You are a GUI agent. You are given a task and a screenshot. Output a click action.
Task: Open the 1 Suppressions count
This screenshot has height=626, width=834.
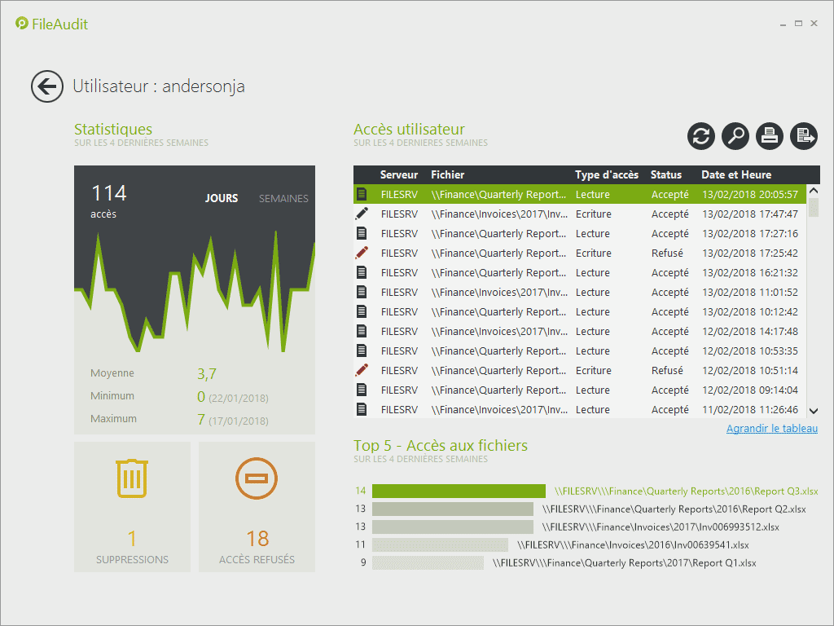click(132, 539)
